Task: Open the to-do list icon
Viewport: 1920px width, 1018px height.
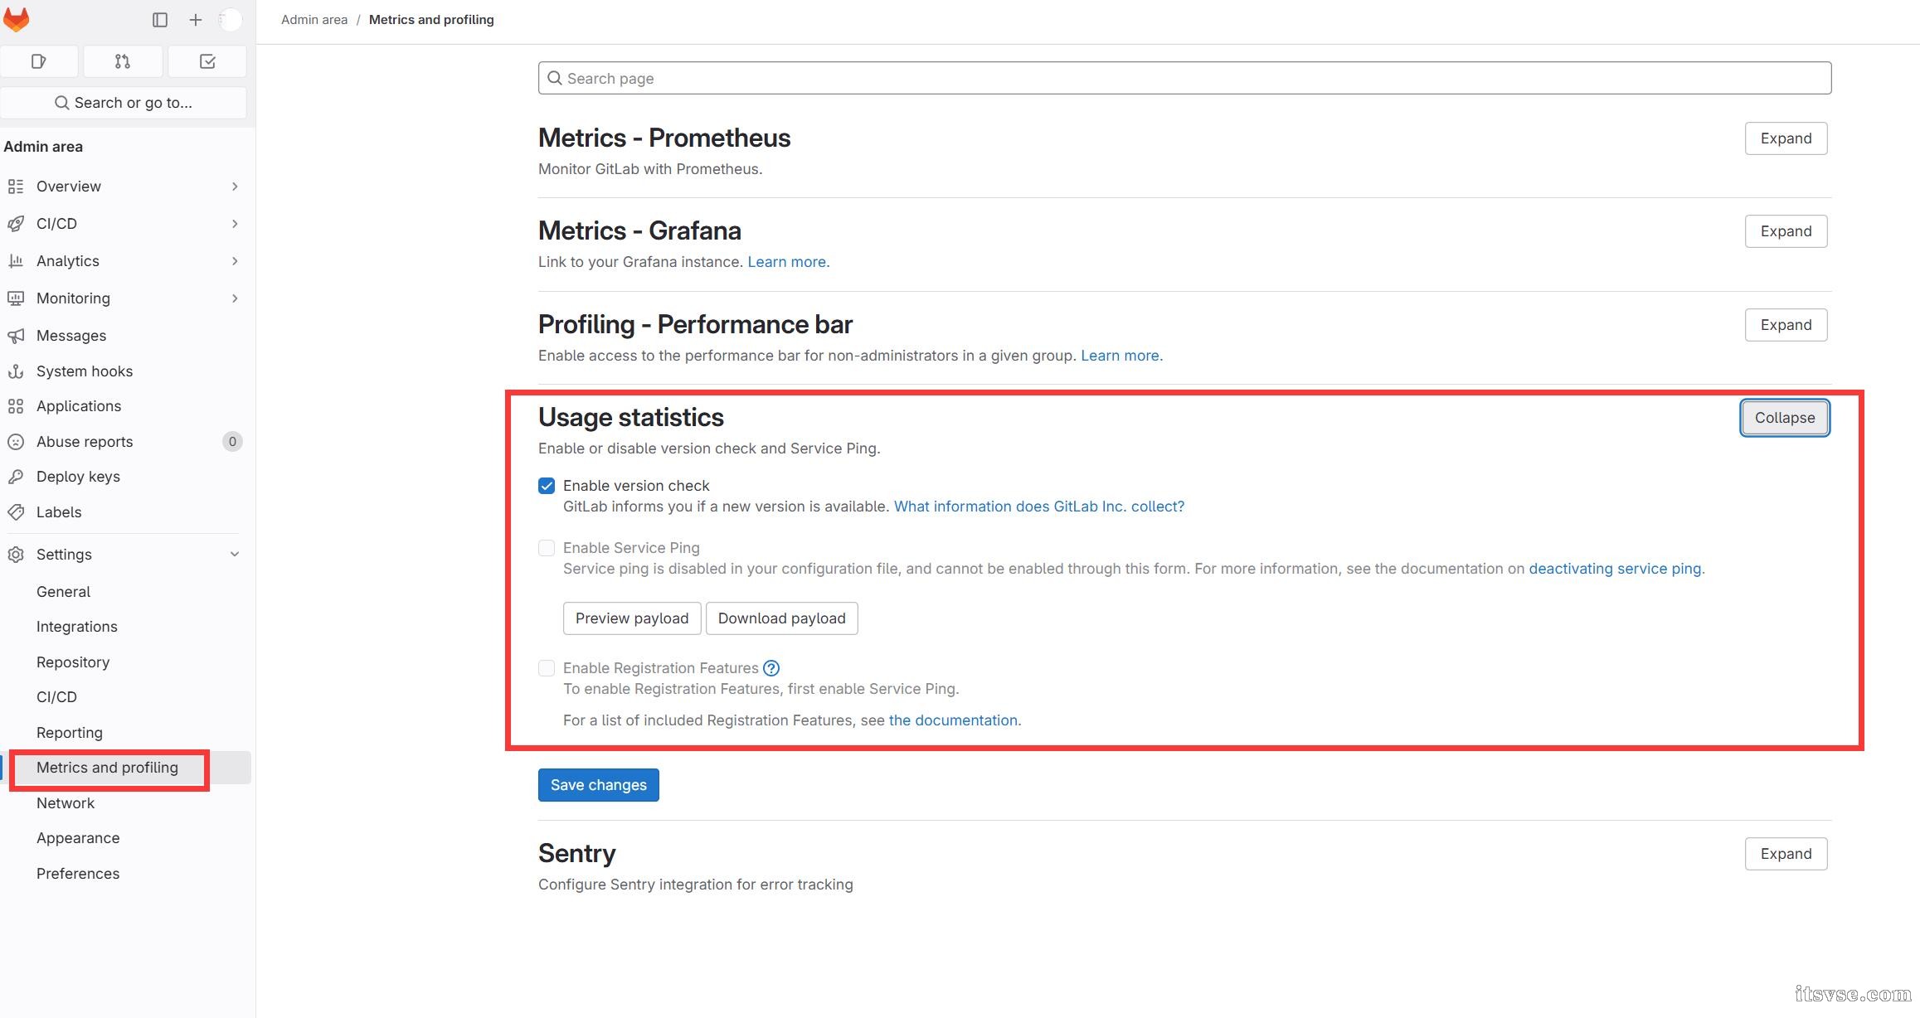Action: [207, 61]
